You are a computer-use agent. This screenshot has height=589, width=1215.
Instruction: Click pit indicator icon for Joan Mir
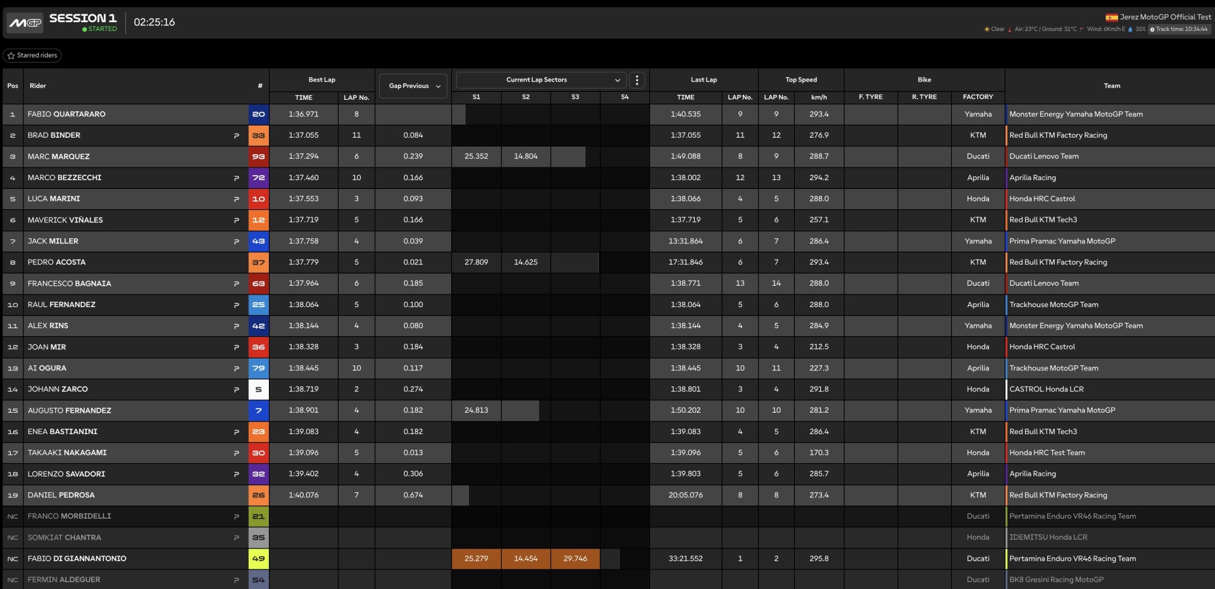(237, 348)
